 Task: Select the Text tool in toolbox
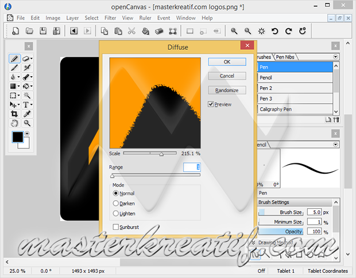(26, 104)
